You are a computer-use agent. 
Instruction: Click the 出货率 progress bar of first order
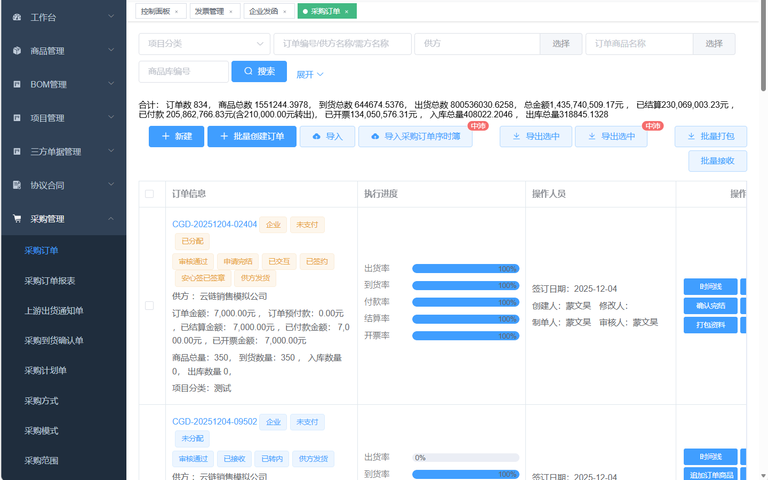pos(465,269)
